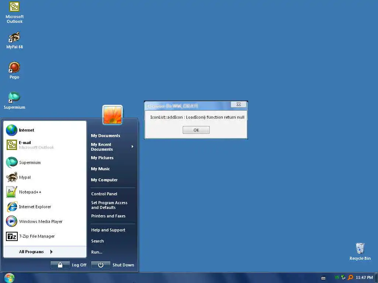This screenshot has height=283, width=378.
Task: Click the Shut Down power button
Action: pos(101,265)
